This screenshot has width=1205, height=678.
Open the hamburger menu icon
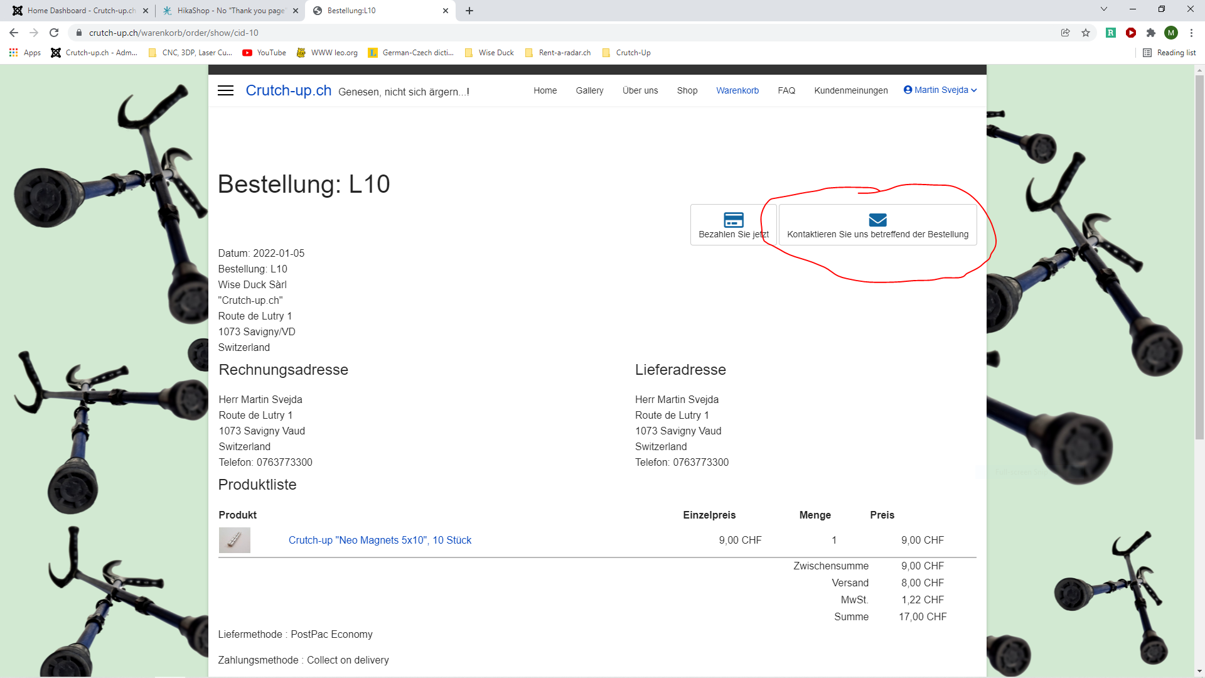pyautogui.click(x=225, y=90)
